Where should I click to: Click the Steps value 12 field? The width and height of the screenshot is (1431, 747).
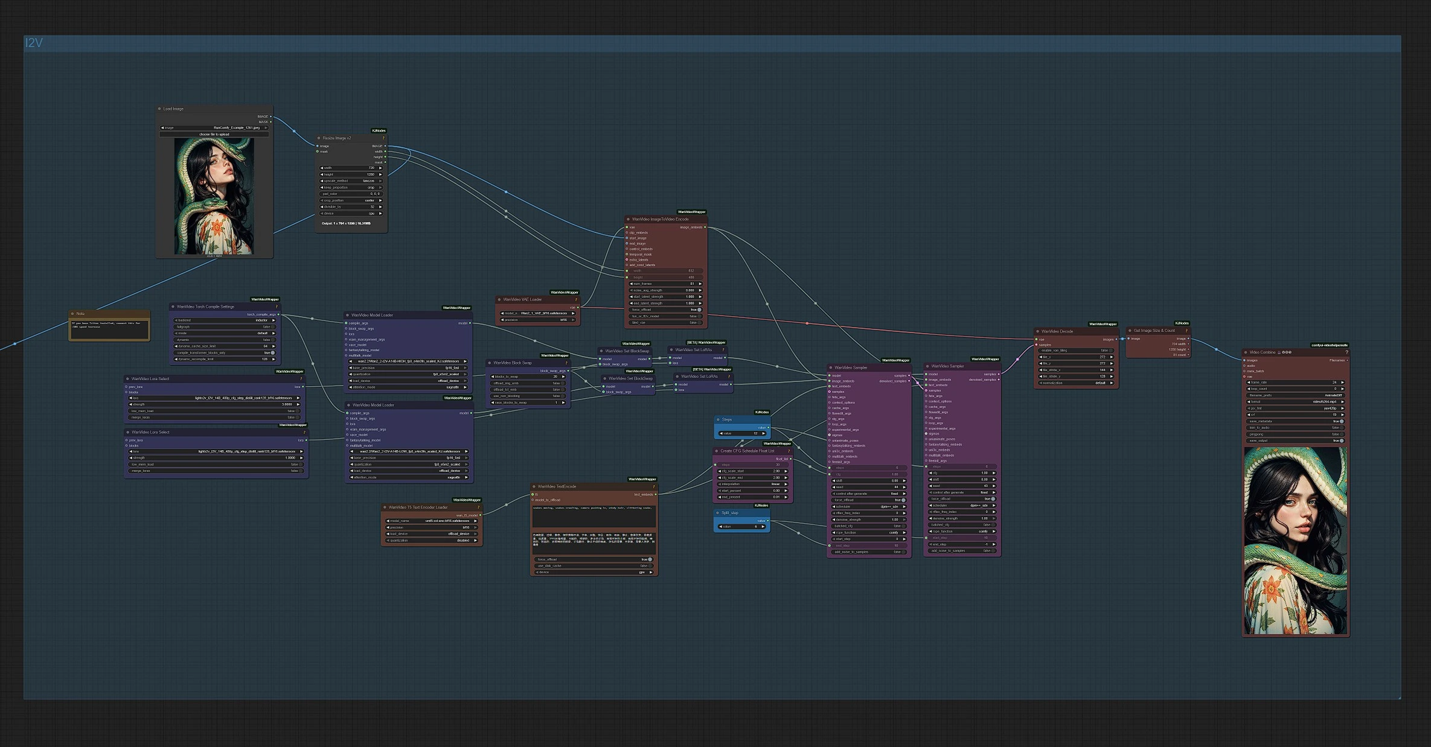click(x=742, y=433)
